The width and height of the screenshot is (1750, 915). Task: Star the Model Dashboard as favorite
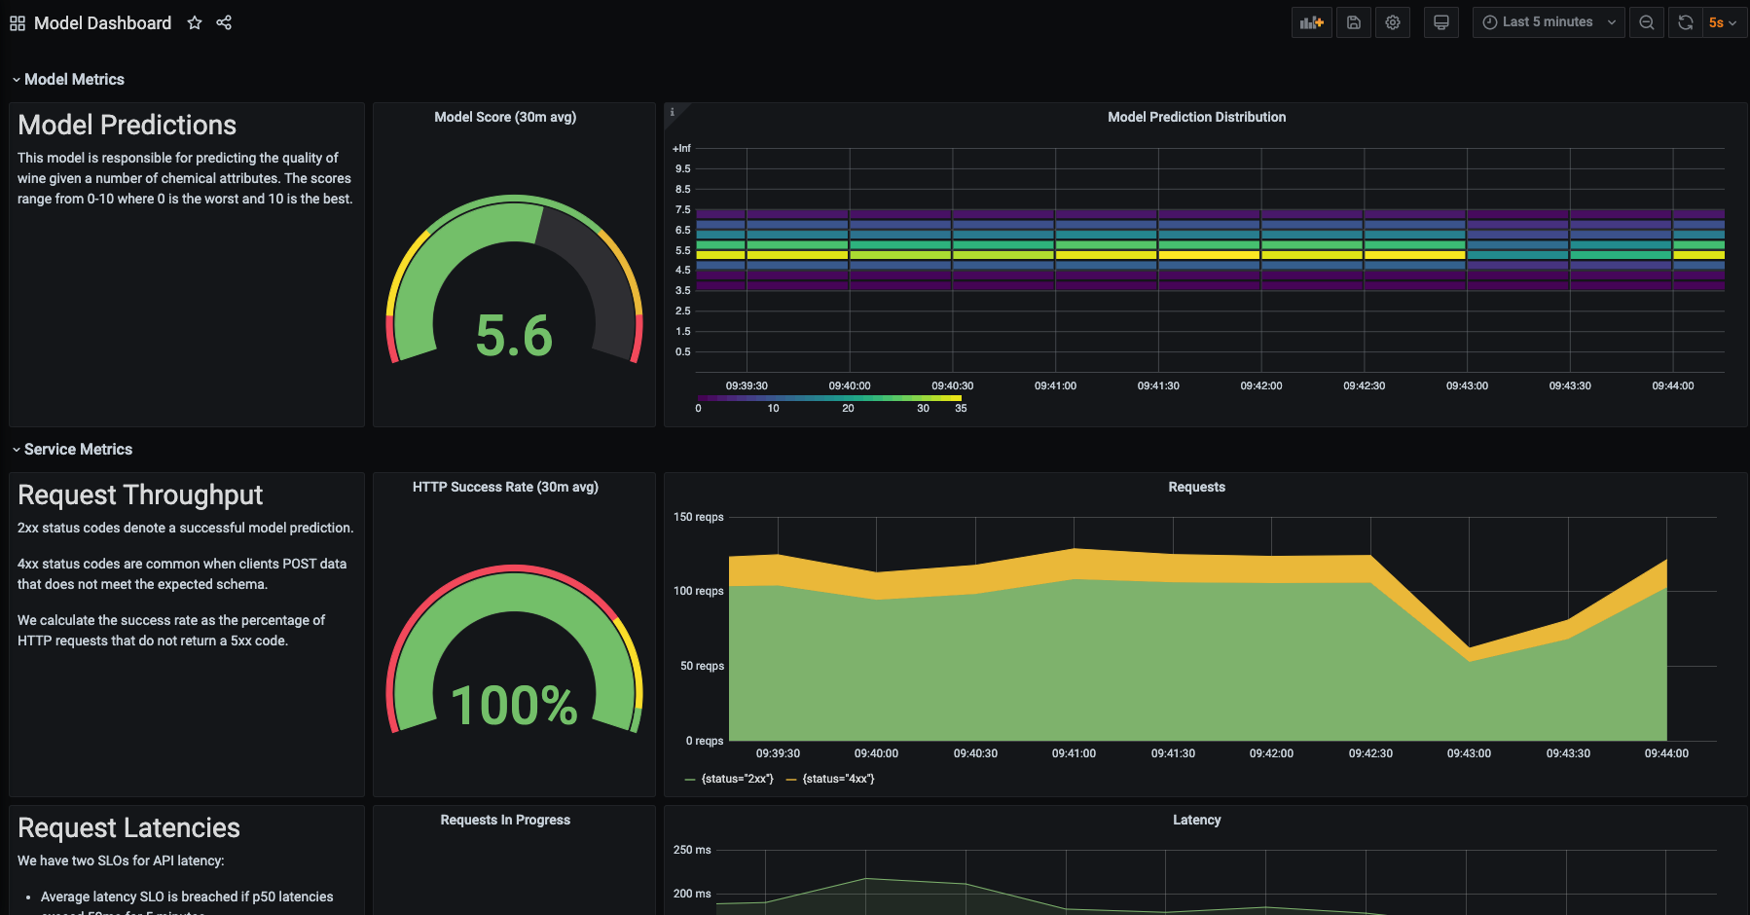[195, 22]
